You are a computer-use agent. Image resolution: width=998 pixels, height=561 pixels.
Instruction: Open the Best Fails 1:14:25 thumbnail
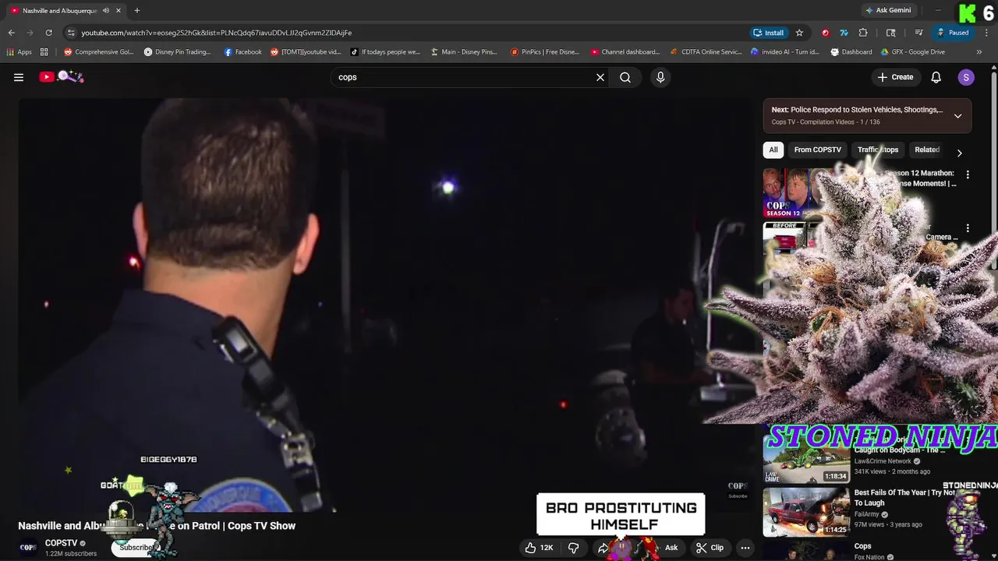pos(806,512)
